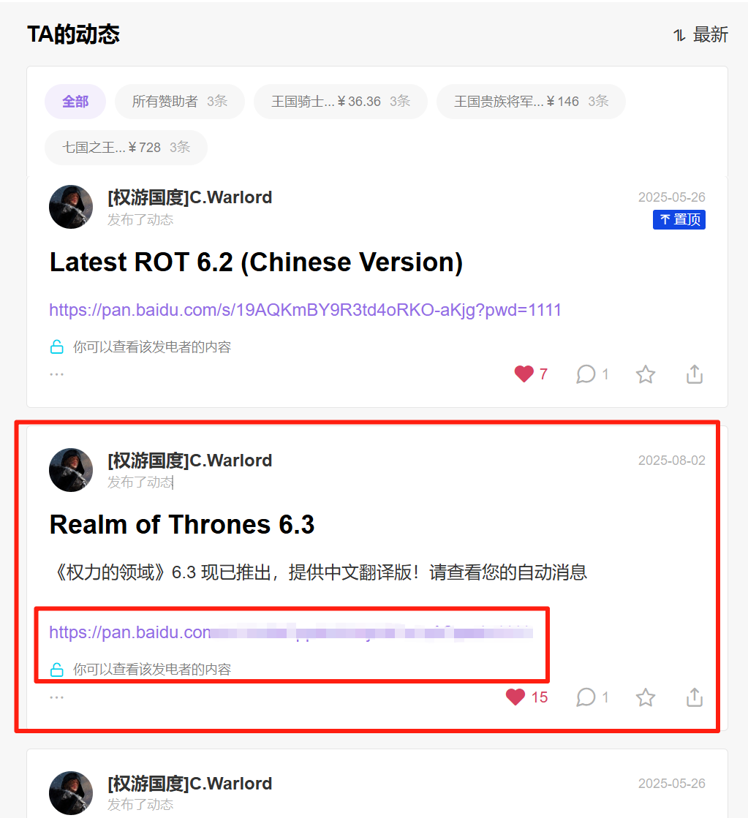This screenshot has width=748, height=818.
Task: Open more options on Latest ROT 6.2 post
Action: coord(56,374)
